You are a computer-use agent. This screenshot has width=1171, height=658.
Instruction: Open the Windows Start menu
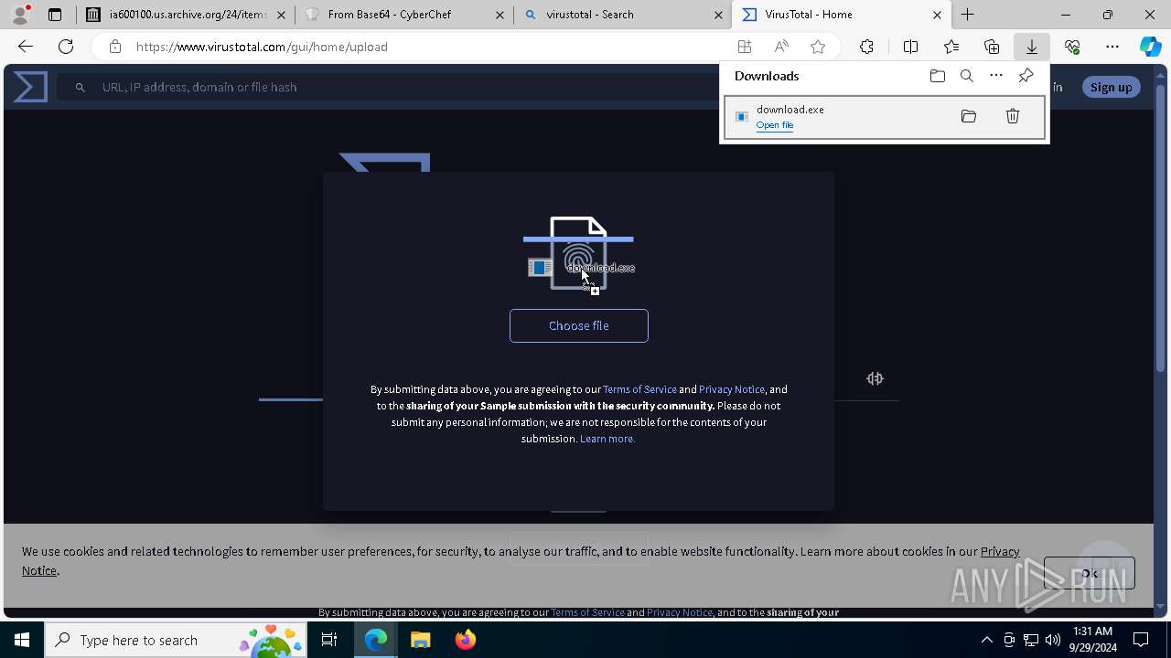[x=22, y=640]
